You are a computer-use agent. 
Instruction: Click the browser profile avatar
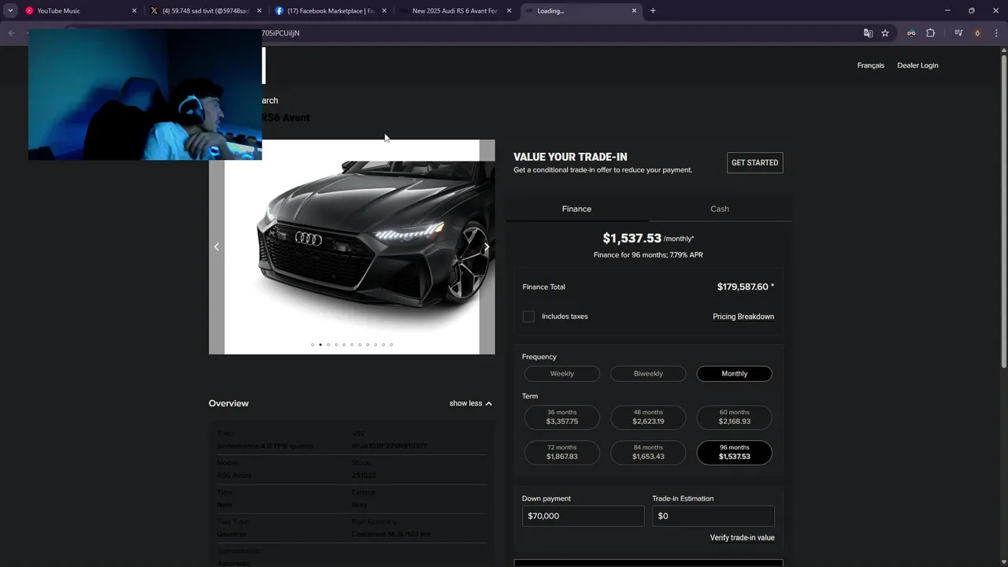(x=977, y=33)
